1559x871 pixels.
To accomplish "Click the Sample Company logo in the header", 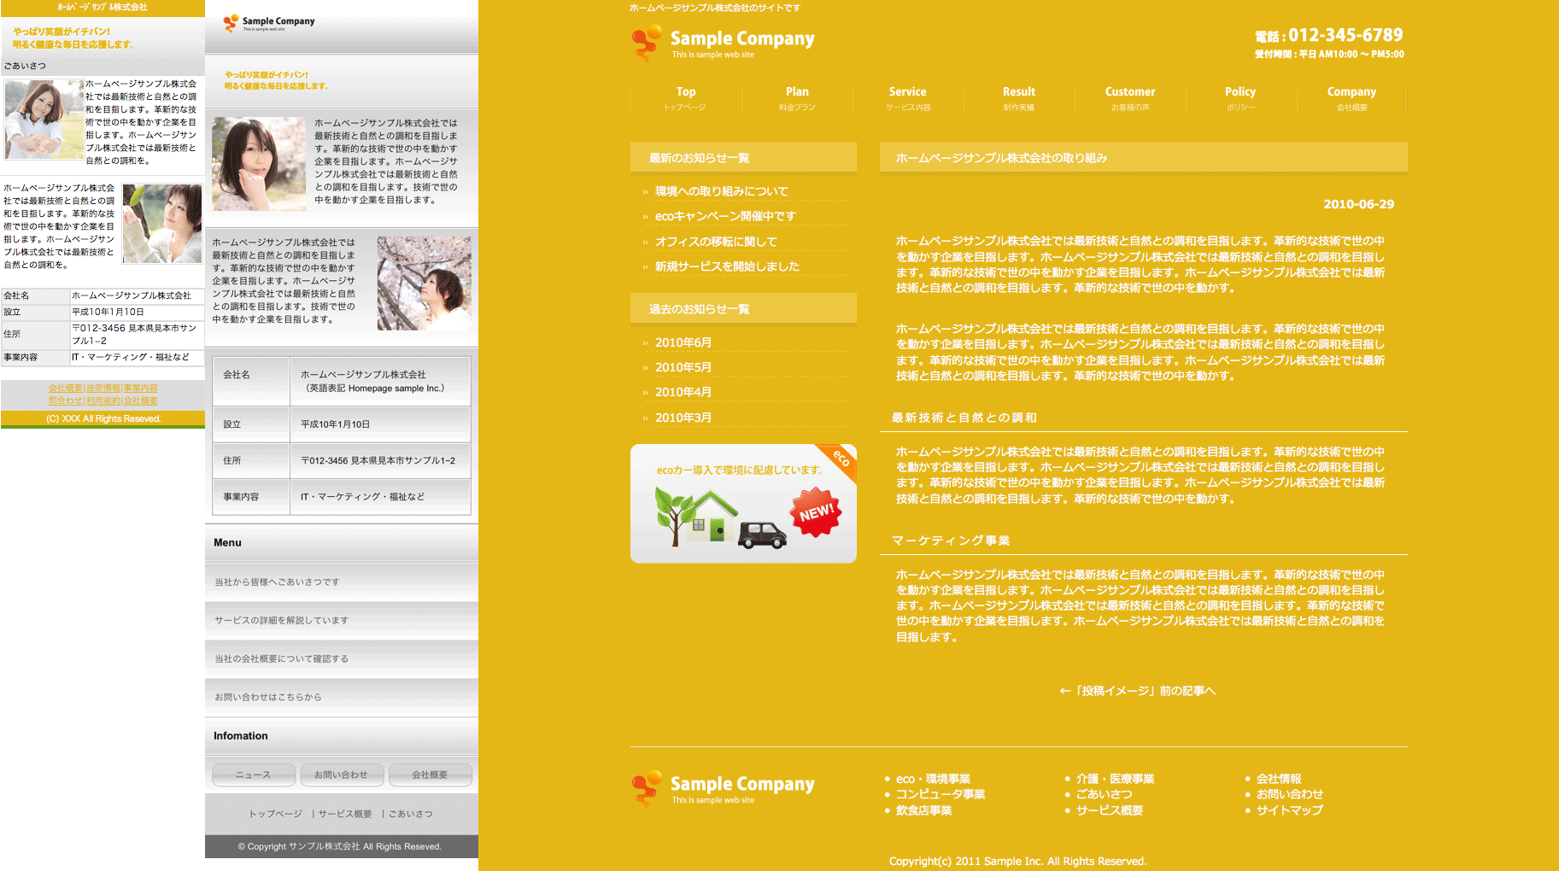I will coord(723,42).
